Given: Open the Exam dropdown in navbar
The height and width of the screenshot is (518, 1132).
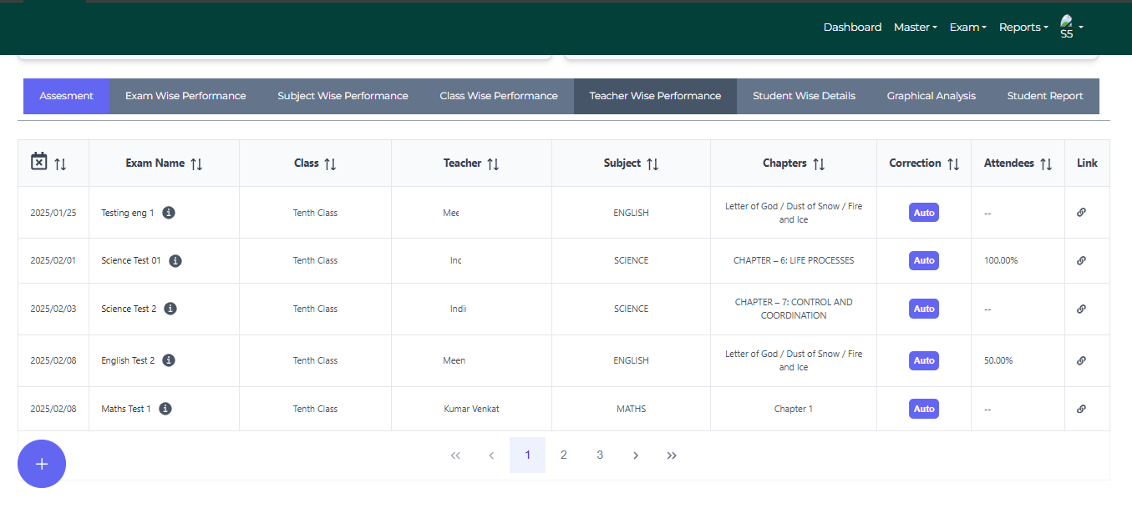Looking at the screenshot, I should (x=967, y=28).
